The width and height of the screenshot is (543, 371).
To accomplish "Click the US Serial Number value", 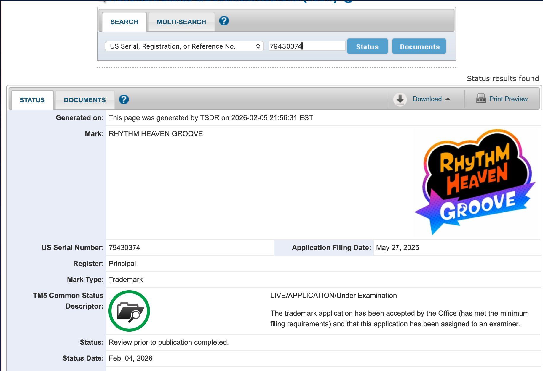I will click(x=124, y=248).
